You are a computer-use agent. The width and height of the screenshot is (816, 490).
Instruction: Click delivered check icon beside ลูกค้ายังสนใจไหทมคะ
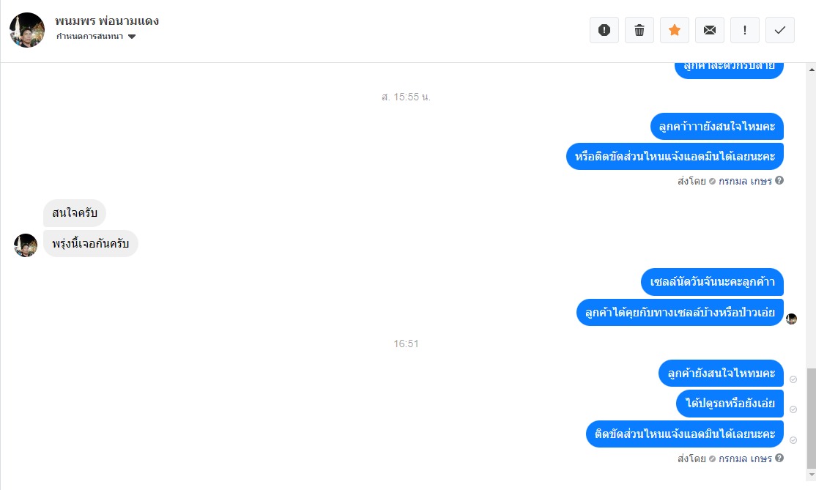pos(793,379)
